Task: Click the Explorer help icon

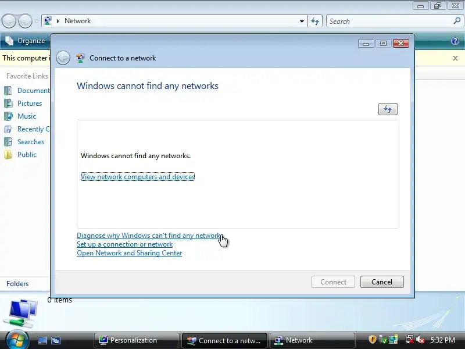Action: coord(455,41)
